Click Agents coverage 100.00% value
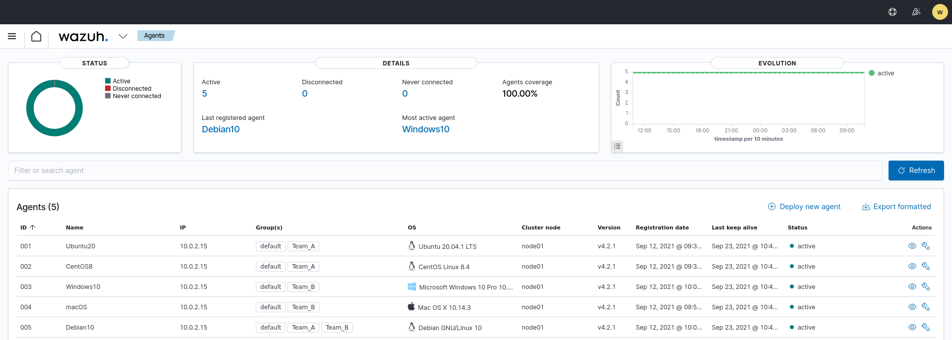 point(520,94)
